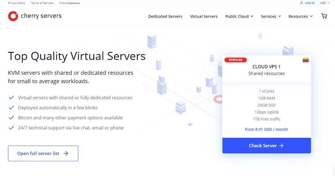Click the 1 vCores spec
Viewport: 335px width, 176px height.
266,91
